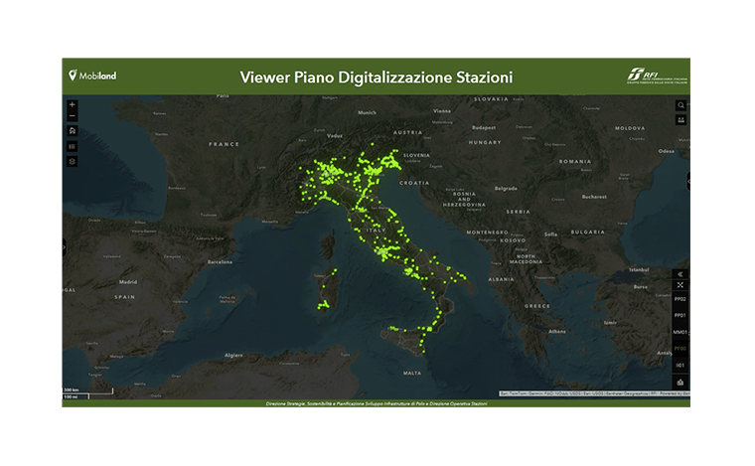Zoom in with the plus button
This screenshot has height=466, width=755.
coord(73,104)
